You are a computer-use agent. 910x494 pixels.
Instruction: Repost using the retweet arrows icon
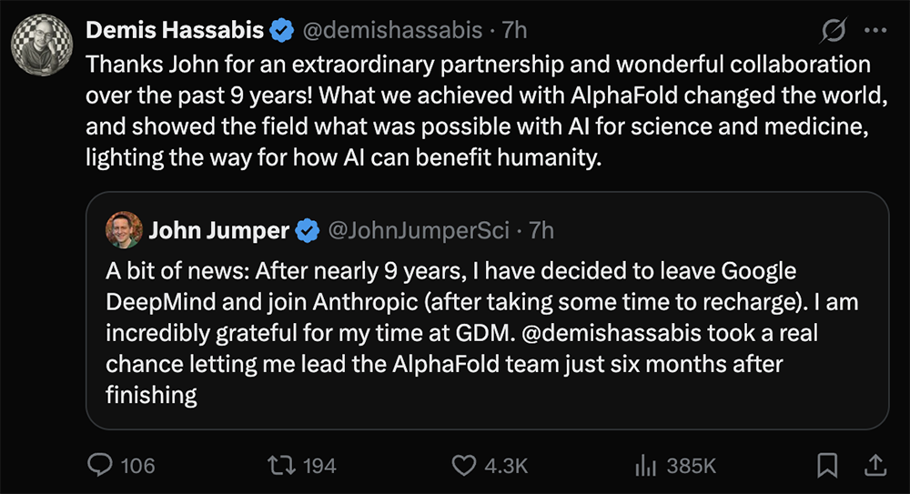coord(281,465)
